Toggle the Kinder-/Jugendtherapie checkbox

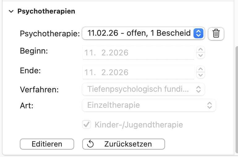pos(87,125)
